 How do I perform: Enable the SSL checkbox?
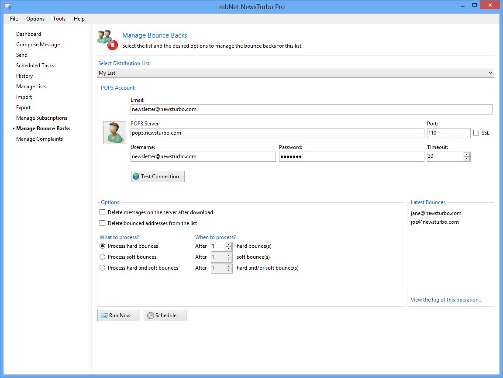(x=476, y=133)
